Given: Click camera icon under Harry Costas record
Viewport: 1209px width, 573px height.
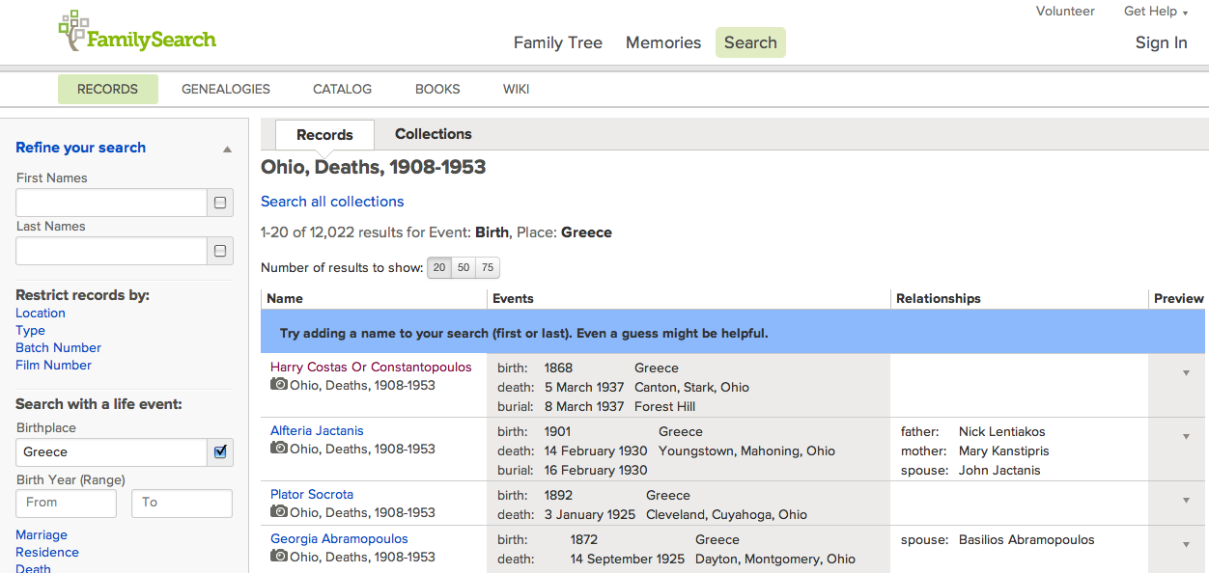Looking at the screenshot, I should pos(279,385).
